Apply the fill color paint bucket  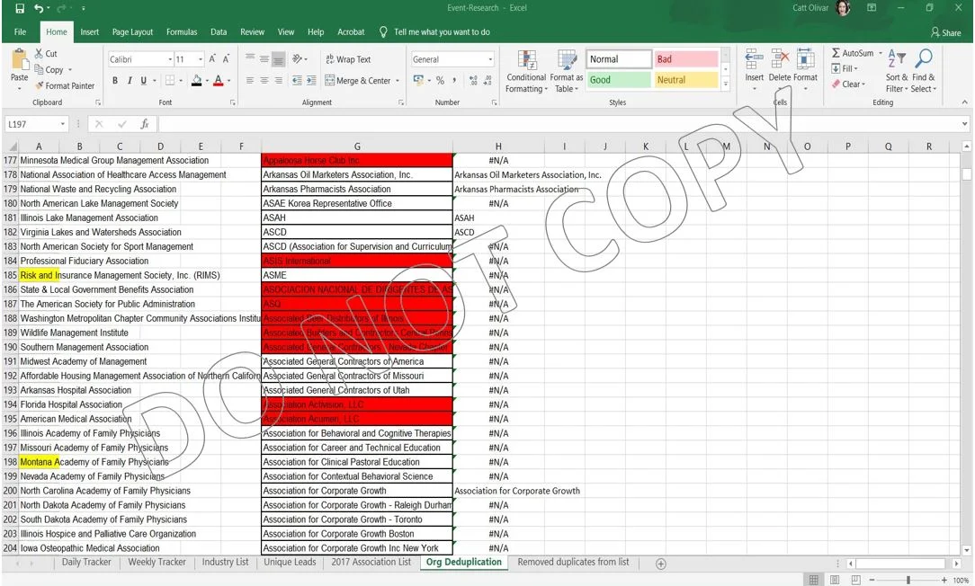196,80
